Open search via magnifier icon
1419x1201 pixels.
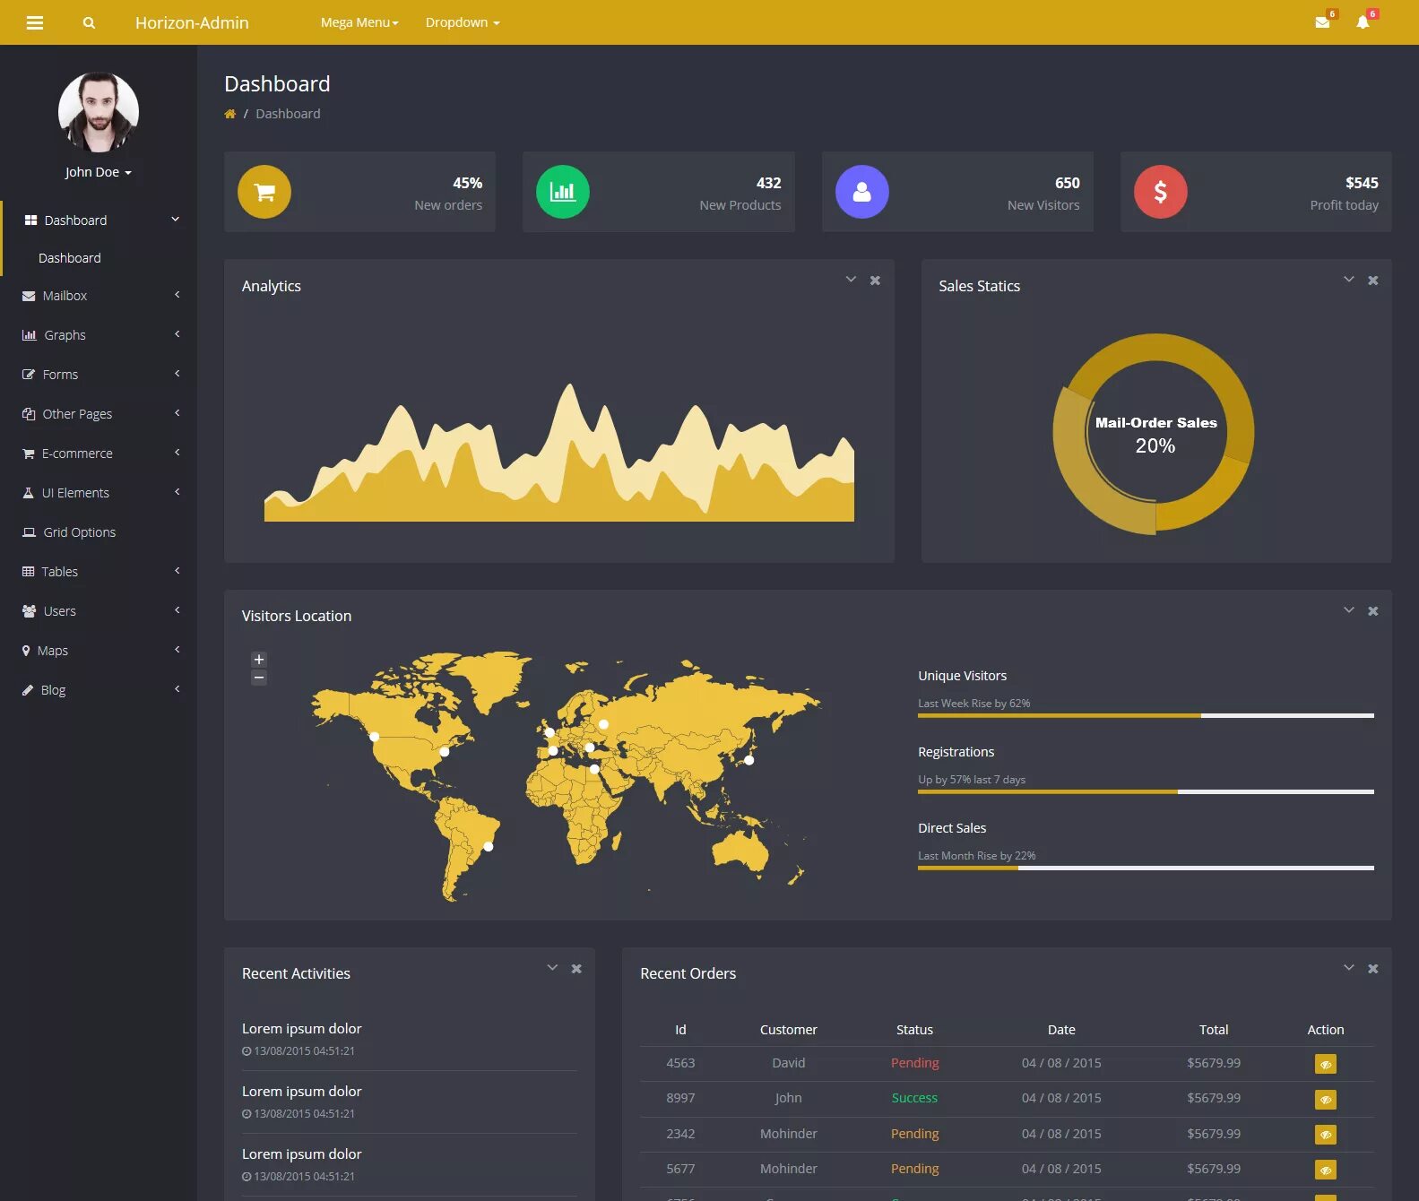[x=89, y=22]
